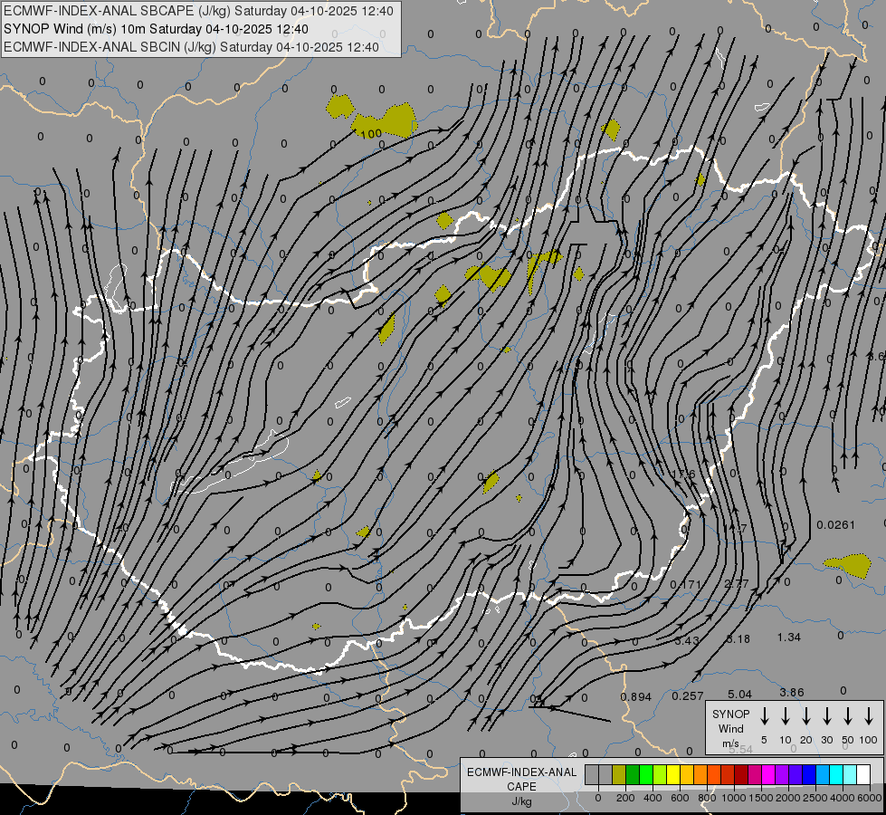Click the 20 m/s wind arrow in legend
This screenshot has width=886, height=815.
coord(805,716)
